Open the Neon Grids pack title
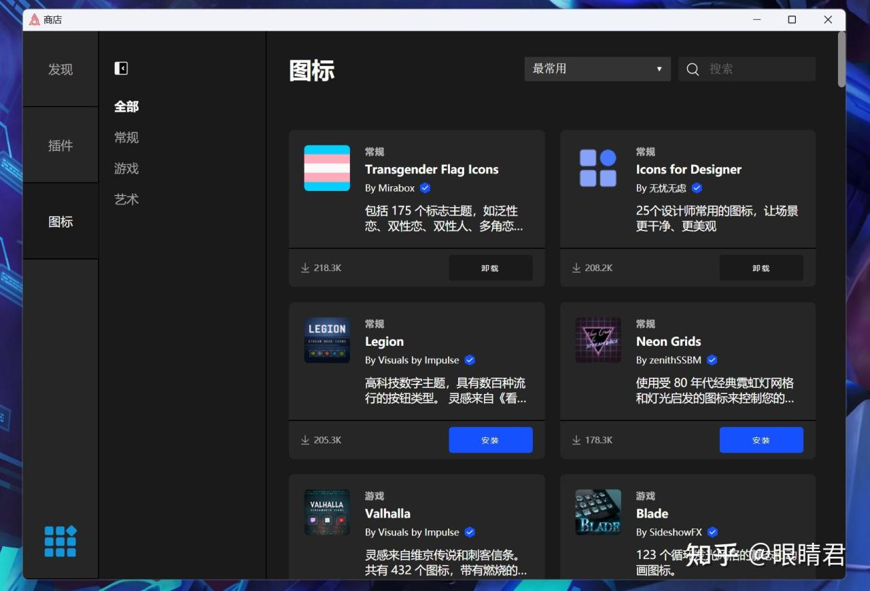Screen dimensions: 870x591 tap(668, 342)
